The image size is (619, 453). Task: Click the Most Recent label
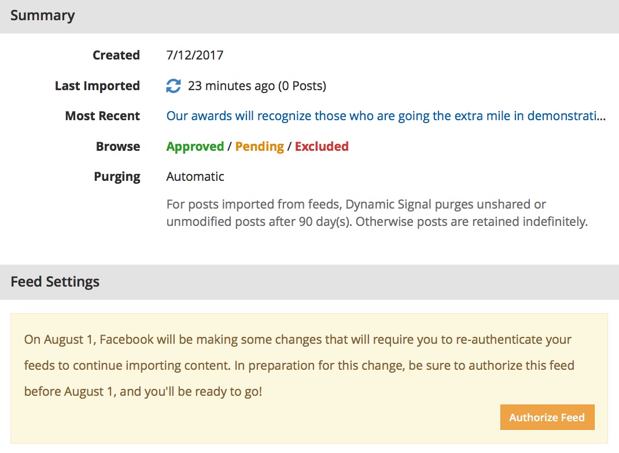pyautogui.click(x=102, y=116)
